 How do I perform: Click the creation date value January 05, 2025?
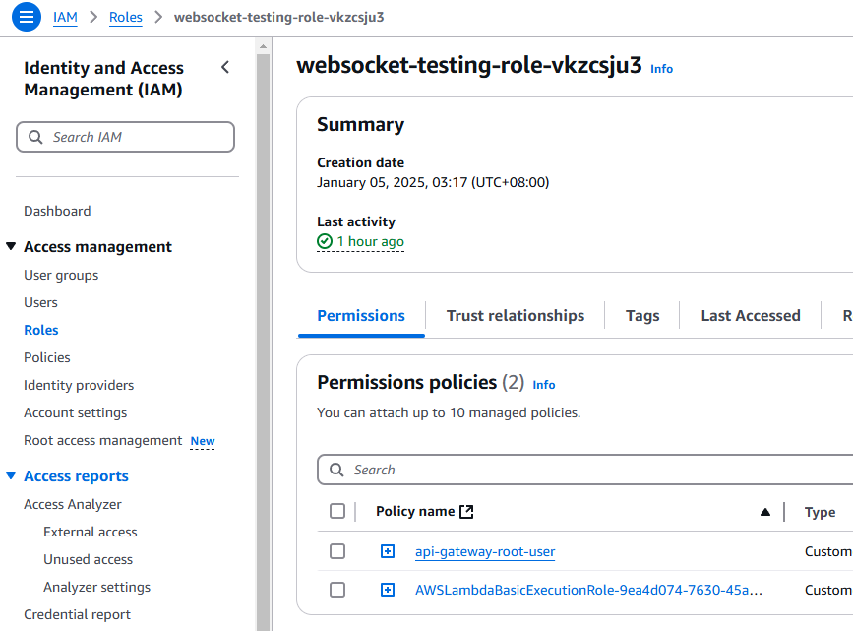tap(433, 182)
